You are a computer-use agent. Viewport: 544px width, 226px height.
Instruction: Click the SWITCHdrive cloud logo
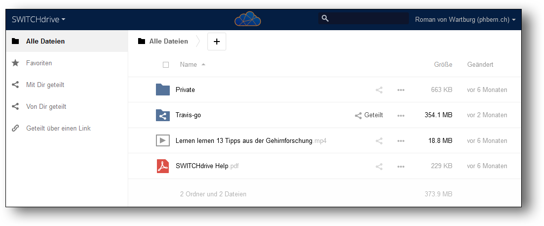(x=247, y=19)
